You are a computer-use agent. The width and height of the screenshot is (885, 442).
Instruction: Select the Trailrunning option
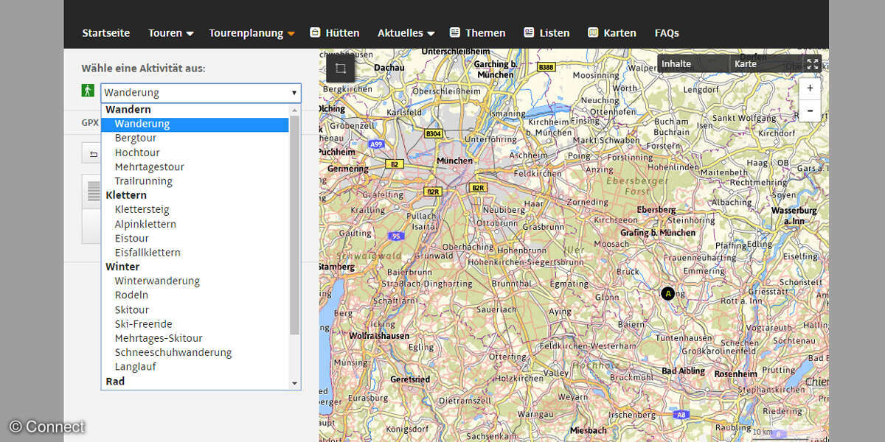click(195, 181)
